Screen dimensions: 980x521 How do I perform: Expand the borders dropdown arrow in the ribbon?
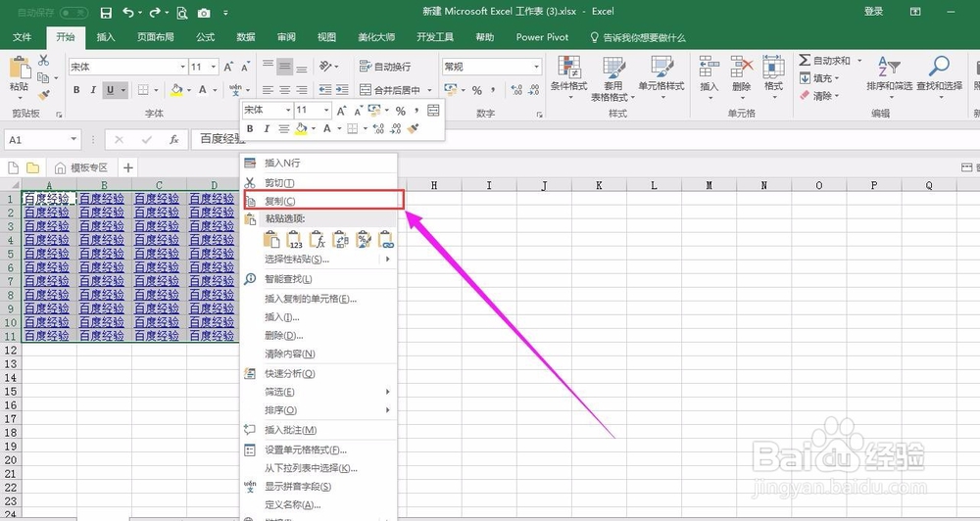(x=155, y=90)
